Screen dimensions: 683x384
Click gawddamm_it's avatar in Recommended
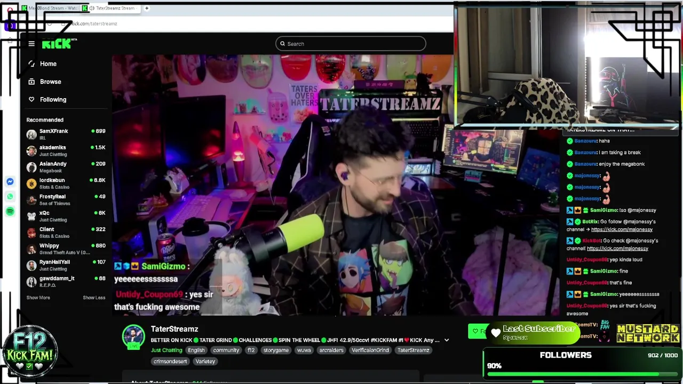click(x=31, y=282)
